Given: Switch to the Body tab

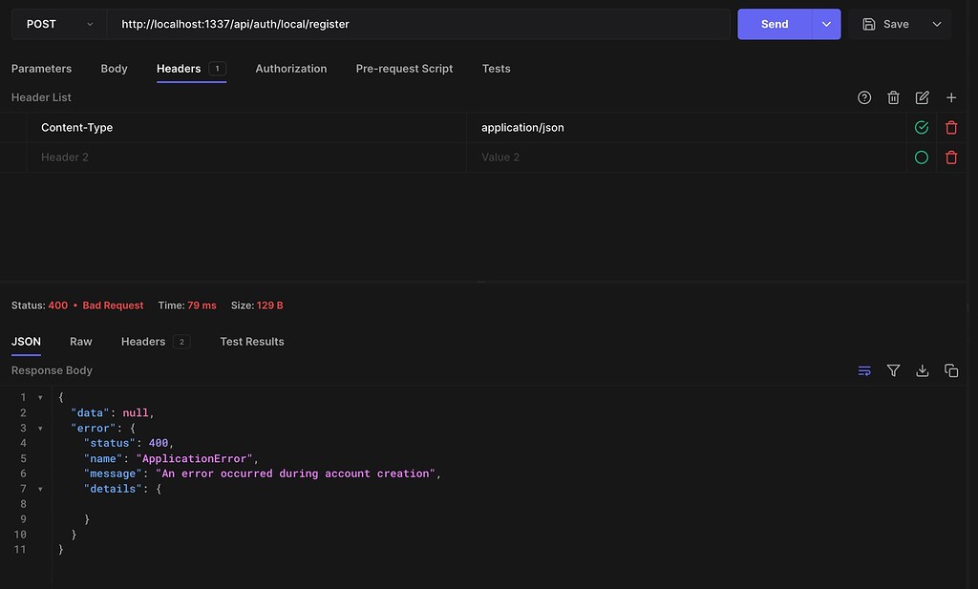Looking at the screenshot, I should point(114,68).
